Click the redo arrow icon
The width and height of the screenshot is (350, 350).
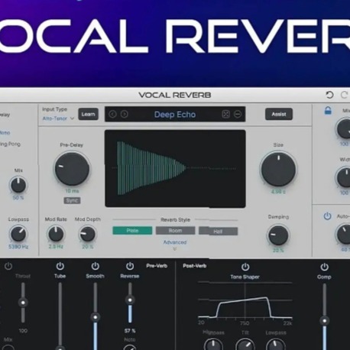click(345, 95)
